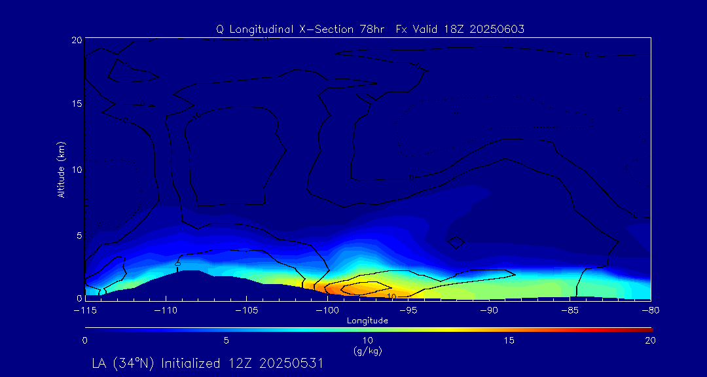
Task: Click color scale tick label "20"
Action: point(650,341)
